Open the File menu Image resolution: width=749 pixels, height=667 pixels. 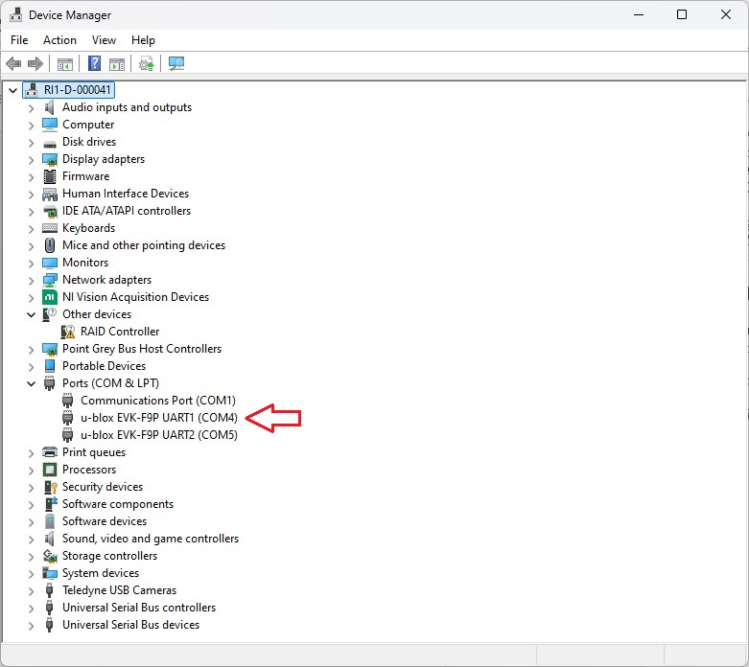coord(19,40)
